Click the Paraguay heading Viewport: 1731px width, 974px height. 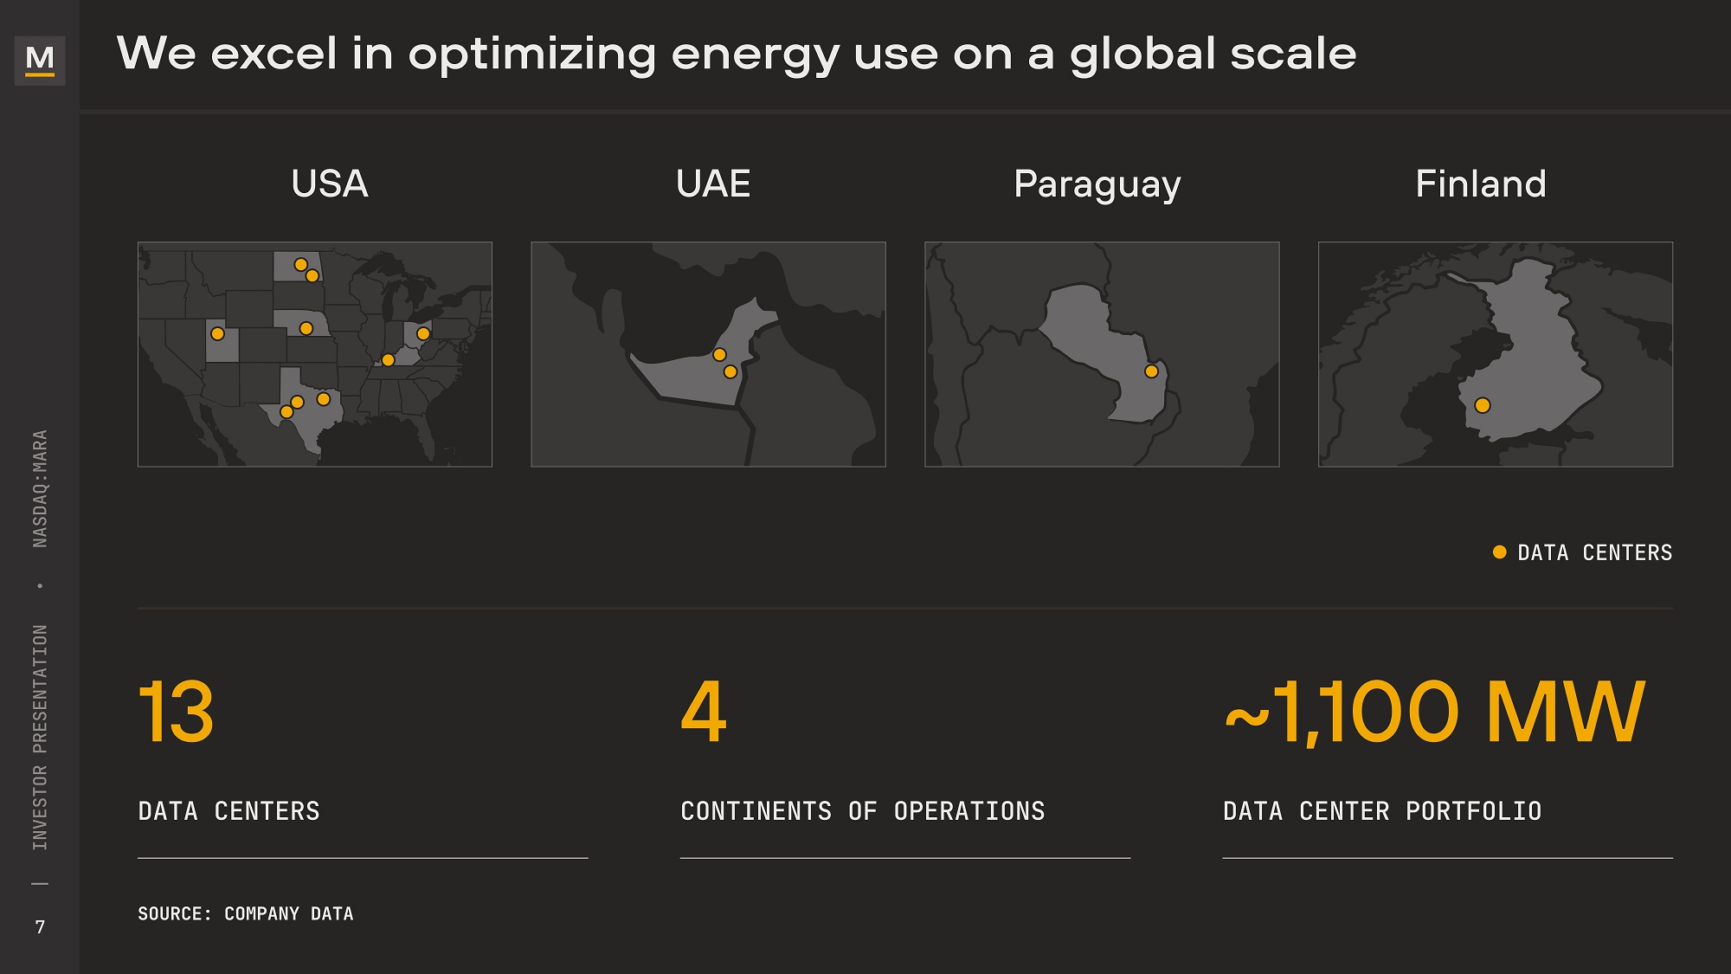pyautogui.click(x=1097, y=184)
